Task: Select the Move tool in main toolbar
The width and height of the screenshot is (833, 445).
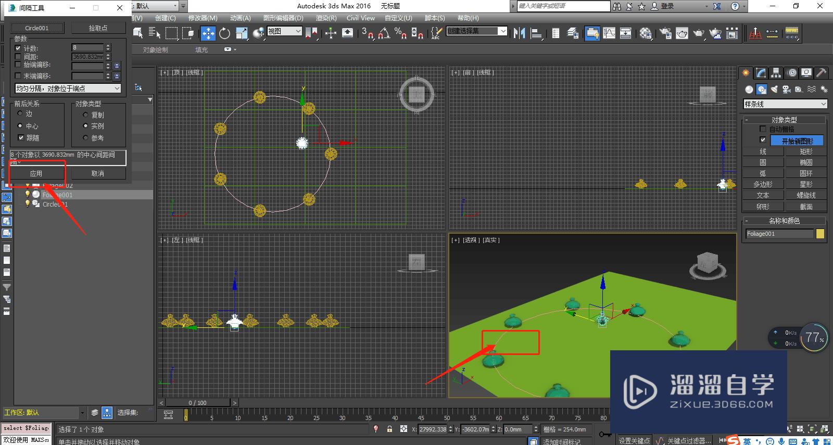Action: pyautogui.click(x=208, y=33)
